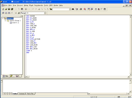Click the editor horizontal scroll left arrow

(26, 77)
